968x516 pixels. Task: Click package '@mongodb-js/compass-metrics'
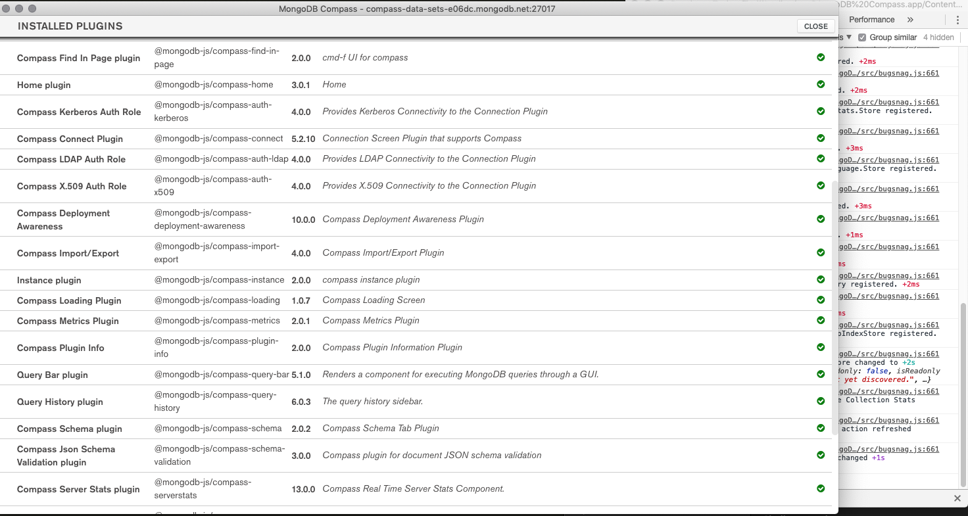tap(217, 320)
